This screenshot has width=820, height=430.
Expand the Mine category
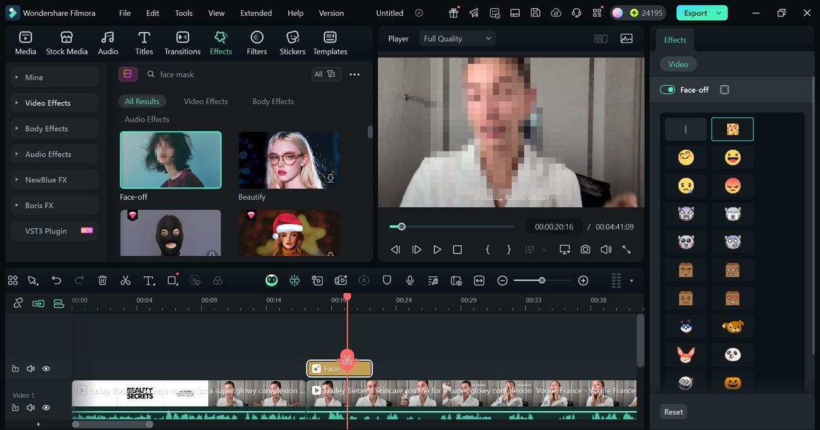[x=55, y=77]
